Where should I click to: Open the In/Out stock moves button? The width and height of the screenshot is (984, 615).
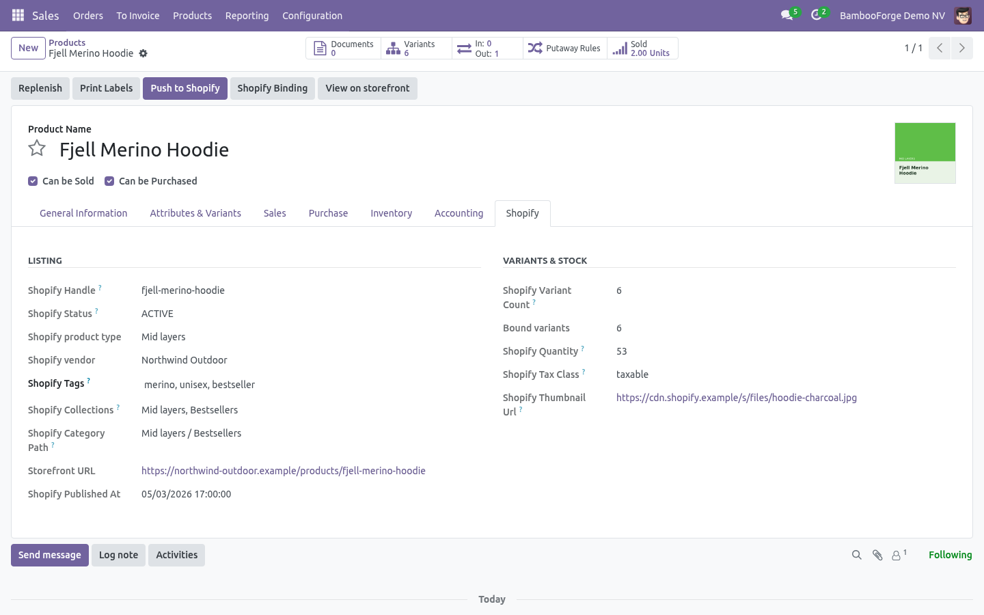point(487,49)
